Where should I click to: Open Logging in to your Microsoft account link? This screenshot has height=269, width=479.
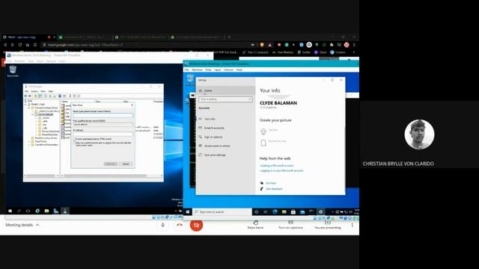281,171
